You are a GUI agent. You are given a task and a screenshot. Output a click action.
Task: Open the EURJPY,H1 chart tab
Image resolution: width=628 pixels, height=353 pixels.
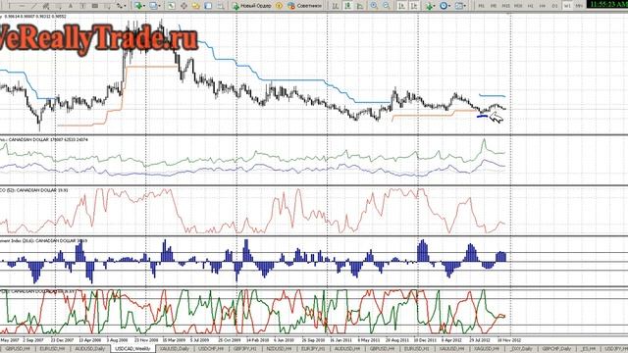coord(312,349)
